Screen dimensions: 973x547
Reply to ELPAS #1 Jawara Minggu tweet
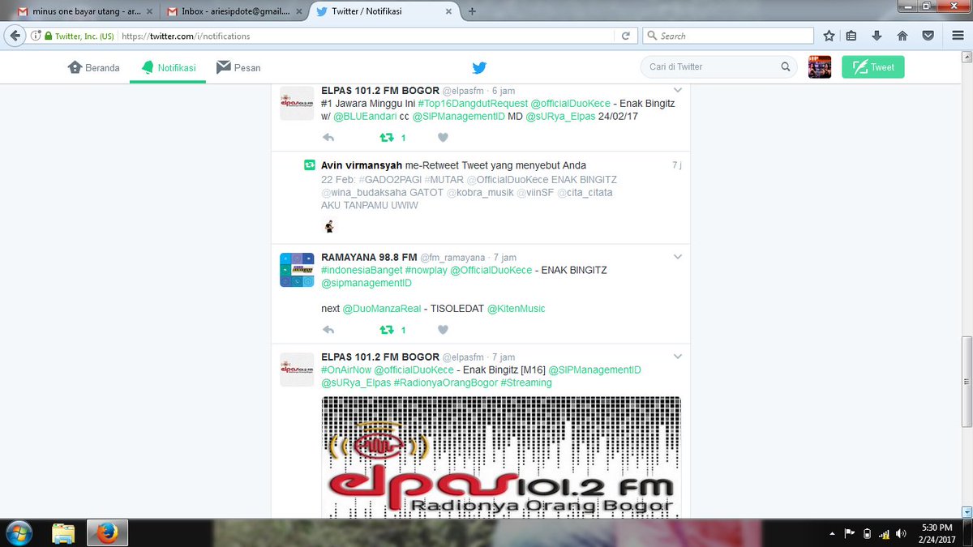[x=328, y=138]
